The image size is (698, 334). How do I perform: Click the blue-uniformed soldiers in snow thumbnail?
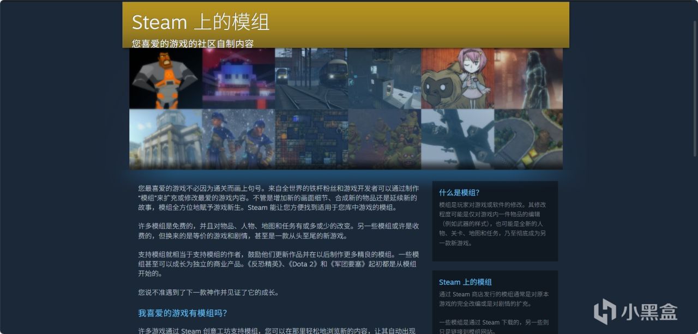point(238,139)
